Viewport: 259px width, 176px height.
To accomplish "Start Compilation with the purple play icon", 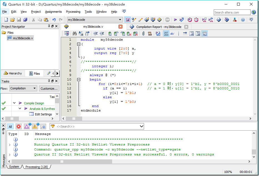I will point(175,20).
